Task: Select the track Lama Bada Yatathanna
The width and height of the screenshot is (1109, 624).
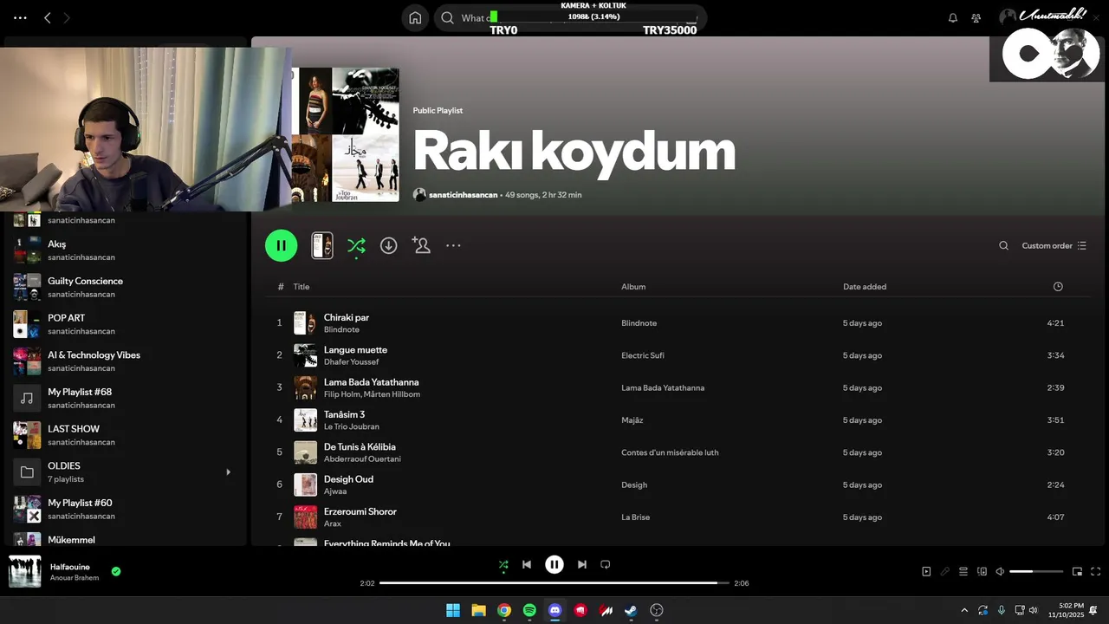Action: point(372,382)
